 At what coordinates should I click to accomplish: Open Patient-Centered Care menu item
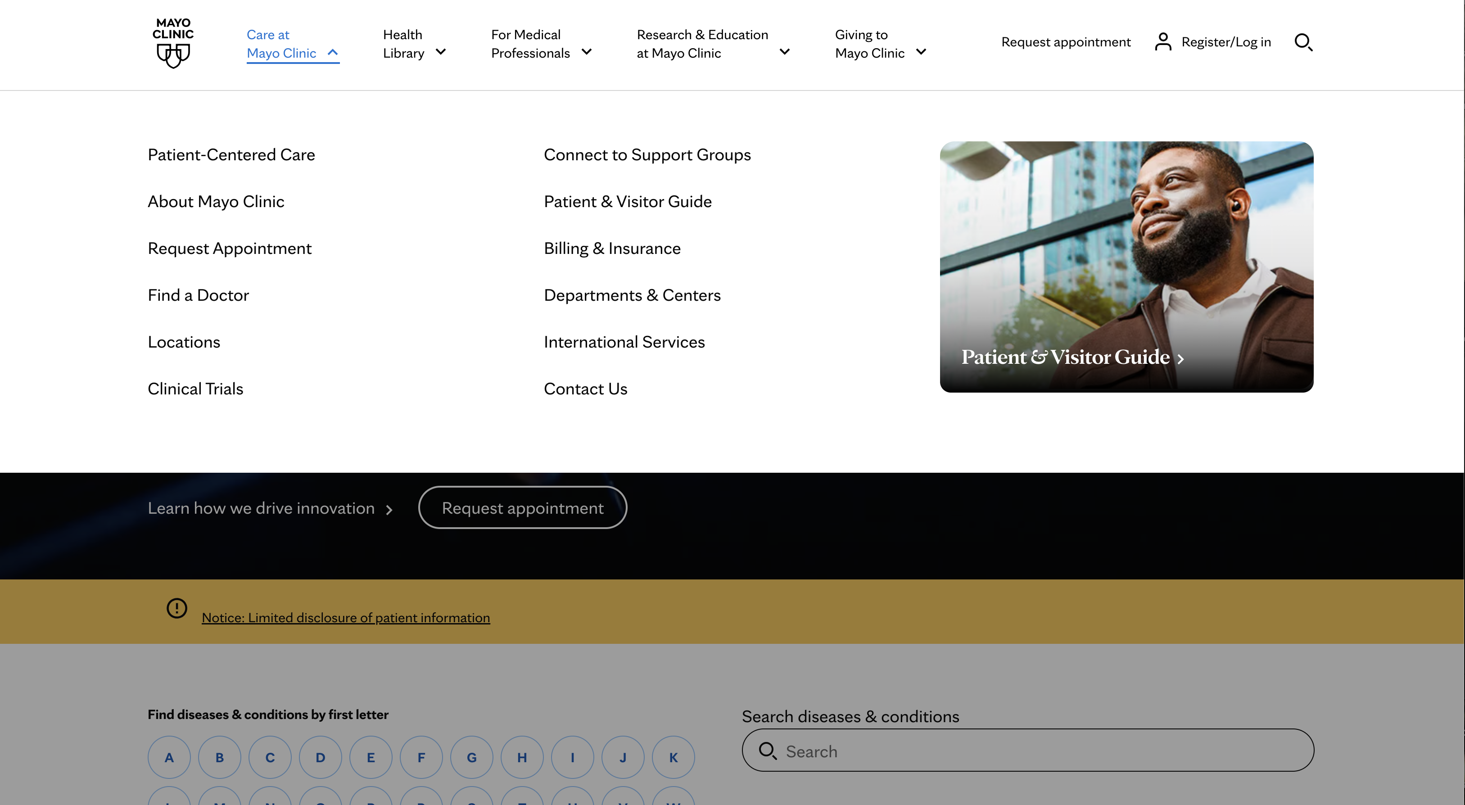231,155
